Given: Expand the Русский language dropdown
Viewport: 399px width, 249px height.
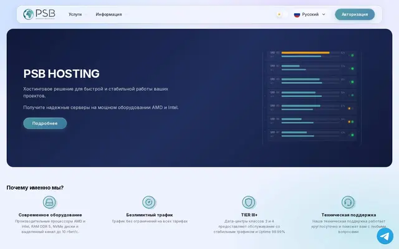Looking at the screenshot, I should 310,14.
